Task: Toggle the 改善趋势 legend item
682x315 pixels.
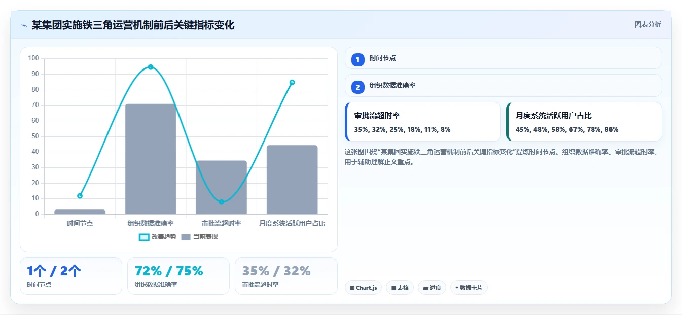Action: [x=158, y=237]
